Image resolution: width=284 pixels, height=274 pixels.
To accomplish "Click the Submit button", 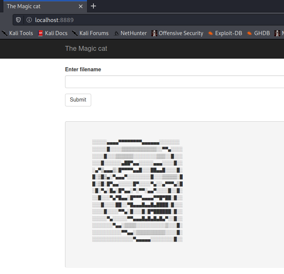I will point(78,100).
